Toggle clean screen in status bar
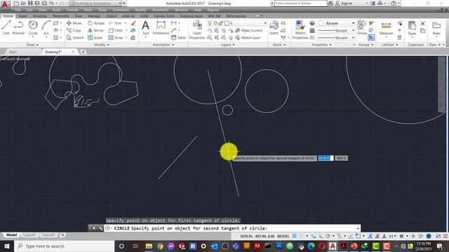The width and height of the screenshot is (449, 252). [438, 236]
